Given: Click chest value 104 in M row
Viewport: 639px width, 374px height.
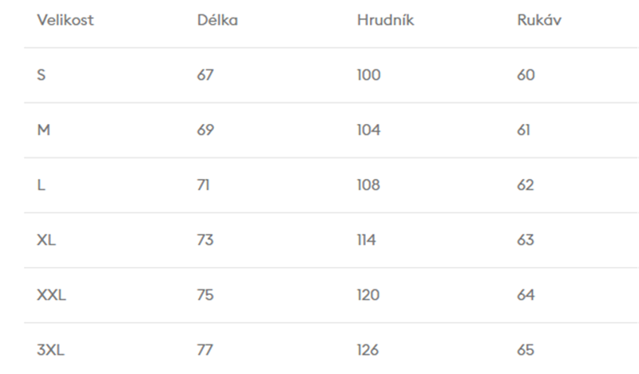Looking at the screenshot, I should (369, 130).
